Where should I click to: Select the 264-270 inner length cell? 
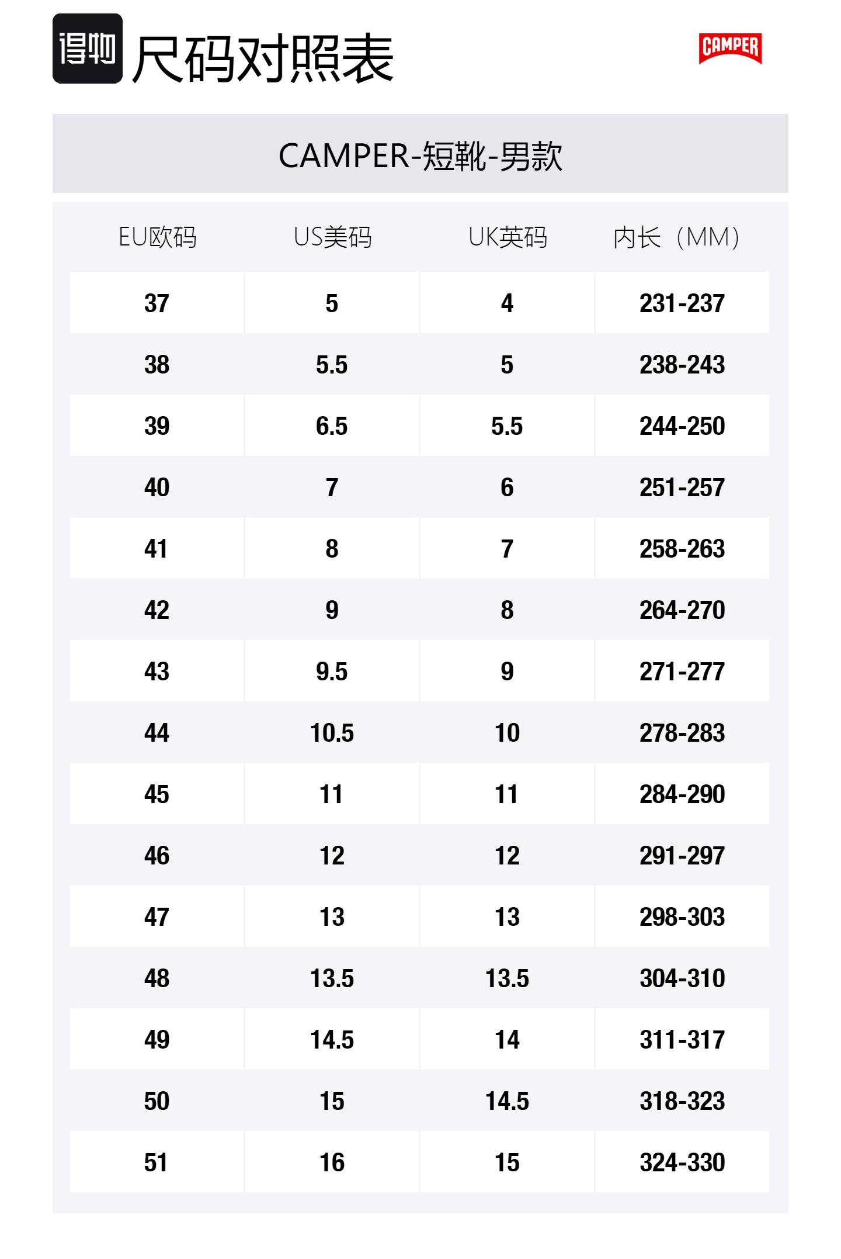point(682,610)
